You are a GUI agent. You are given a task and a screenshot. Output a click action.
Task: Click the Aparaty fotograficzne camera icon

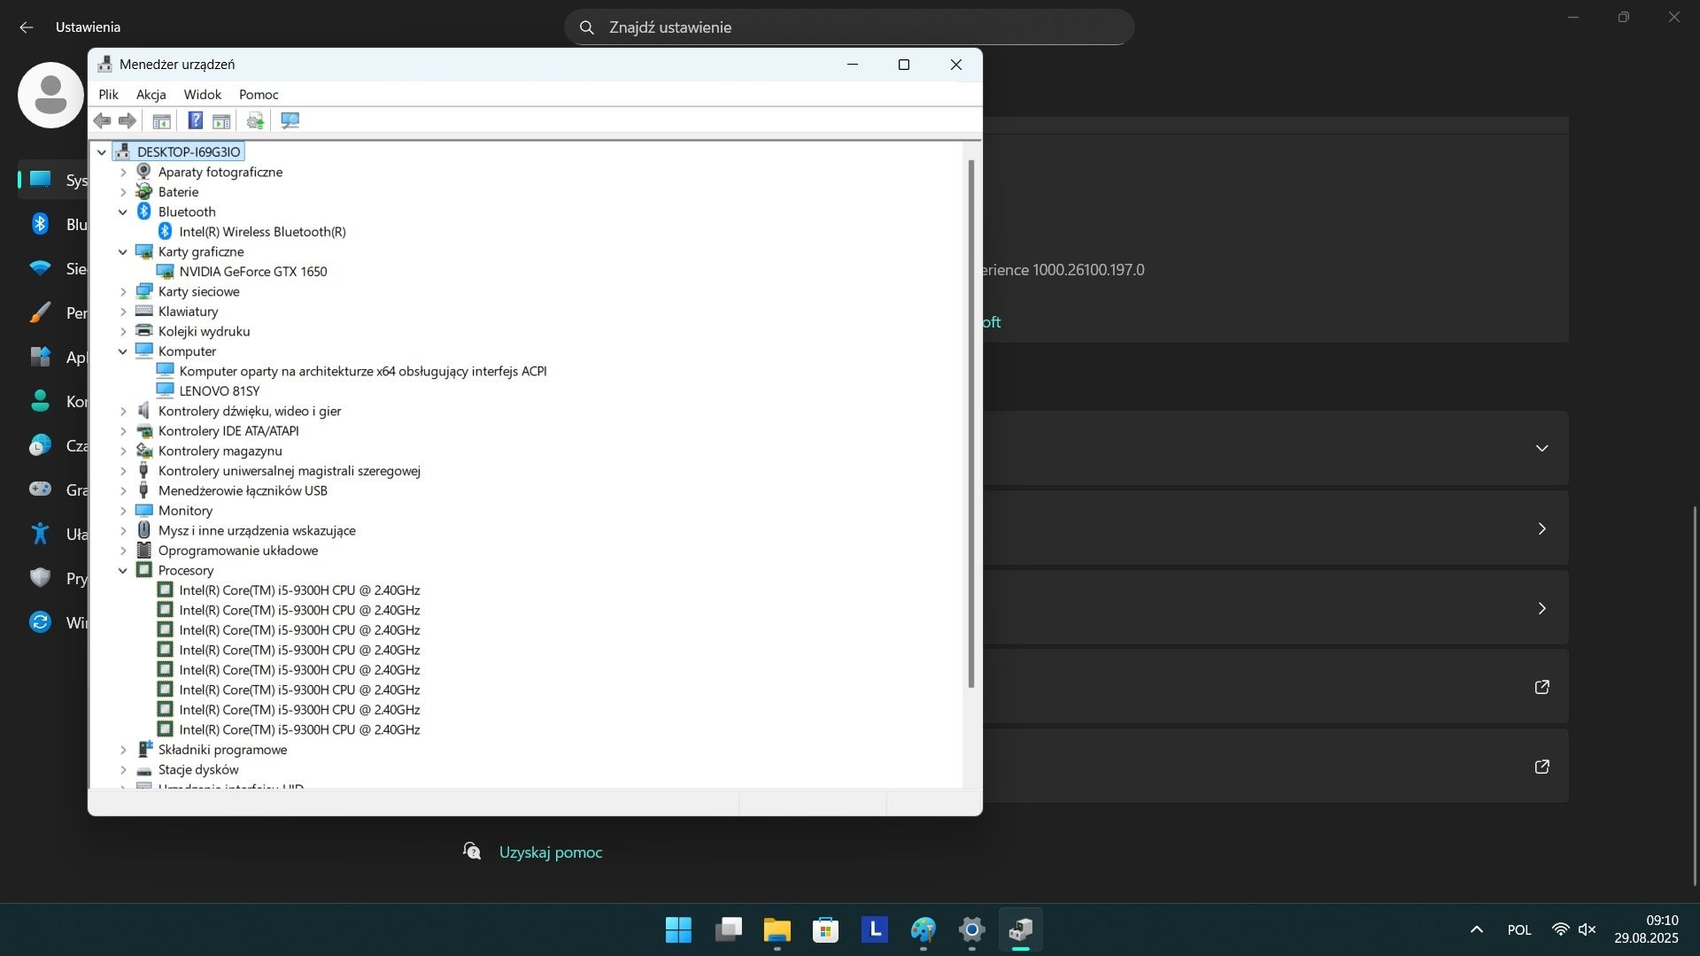click(x=144, y=172)
